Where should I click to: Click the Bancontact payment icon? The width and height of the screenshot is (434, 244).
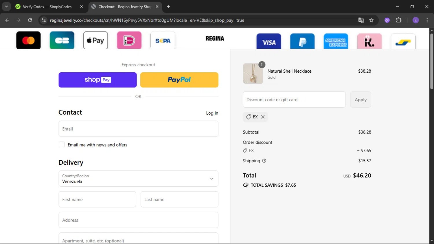coord(403,41)
